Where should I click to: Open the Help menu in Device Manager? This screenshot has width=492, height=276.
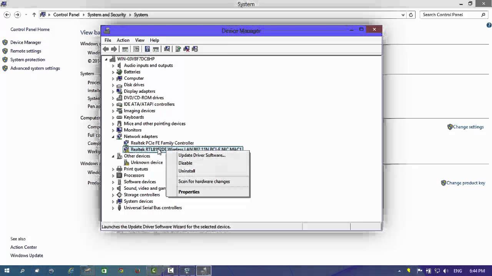tap(155, 40)
